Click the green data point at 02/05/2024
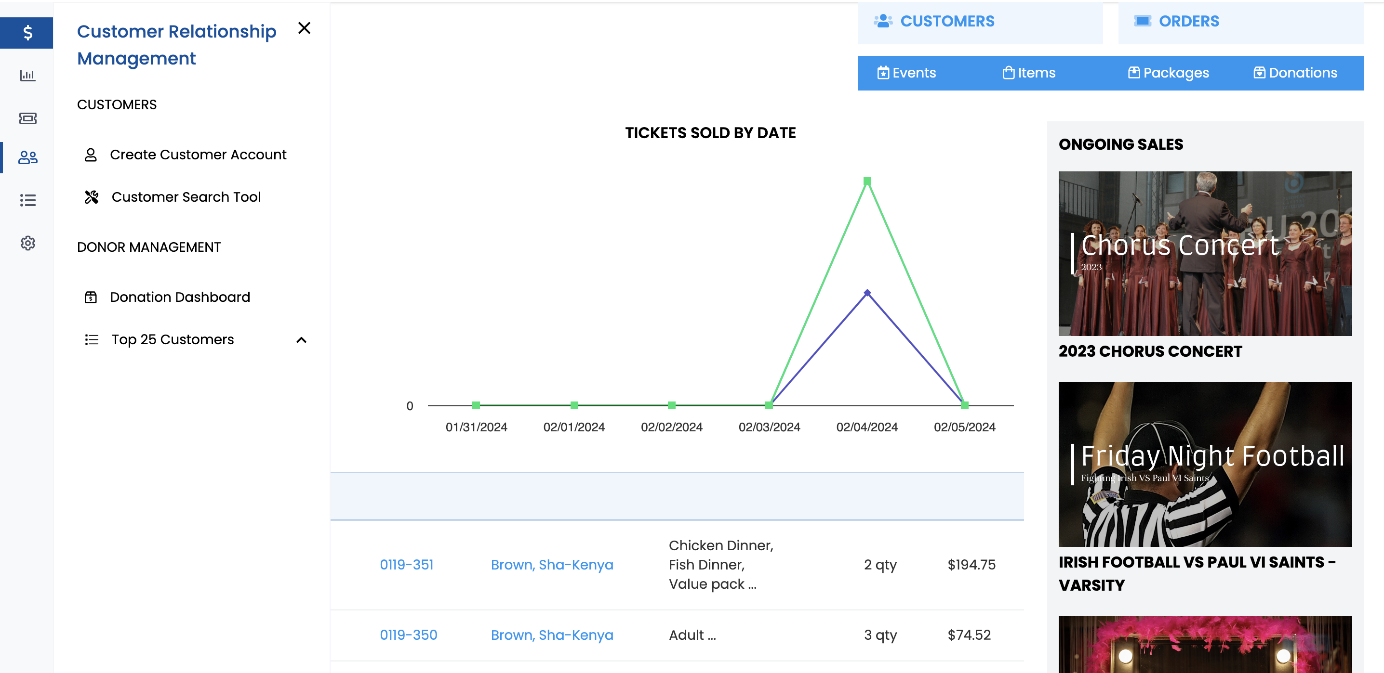The image size is (1384, 673). pyautogui.click(x=965, y=405)
